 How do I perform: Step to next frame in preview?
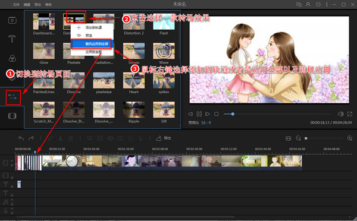208,113
